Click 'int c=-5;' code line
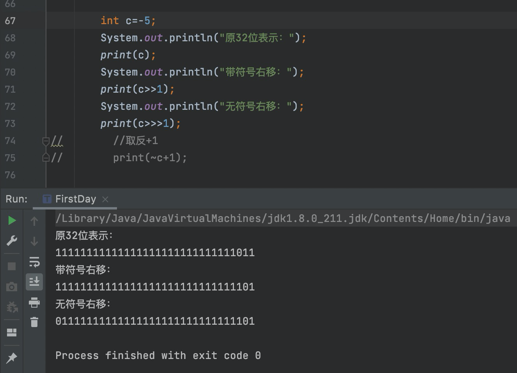 (x=128, y=21)
